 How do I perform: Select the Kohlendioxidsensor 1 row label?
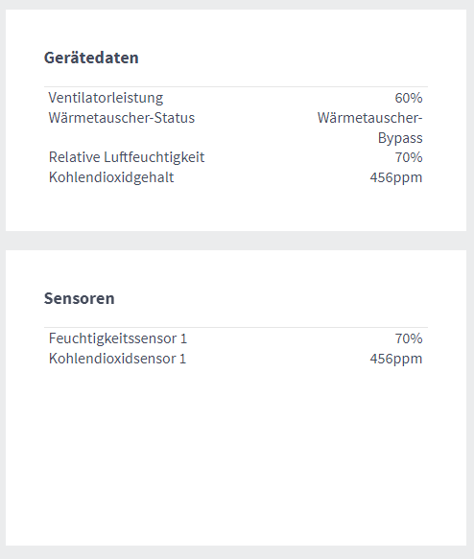(x=117, y=359)
